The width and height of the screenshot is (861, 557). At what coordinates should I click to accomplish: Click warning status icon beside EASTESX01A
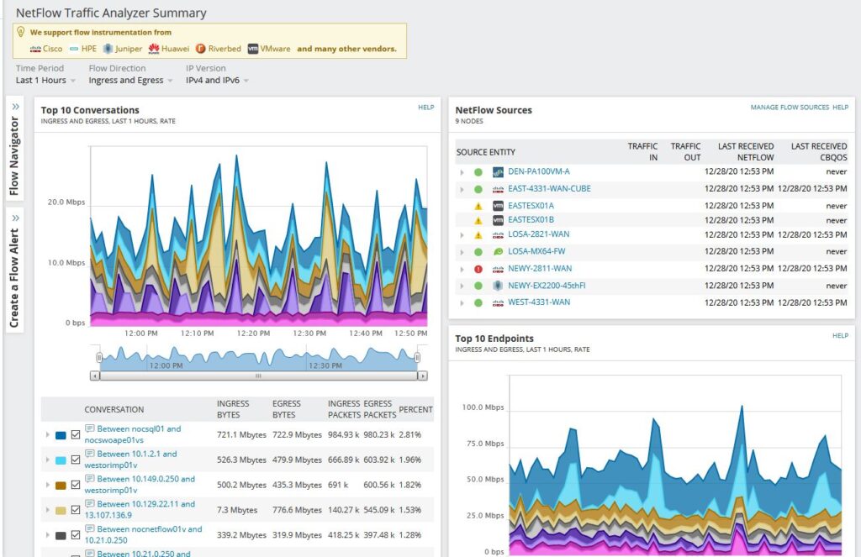coord(478,206)
